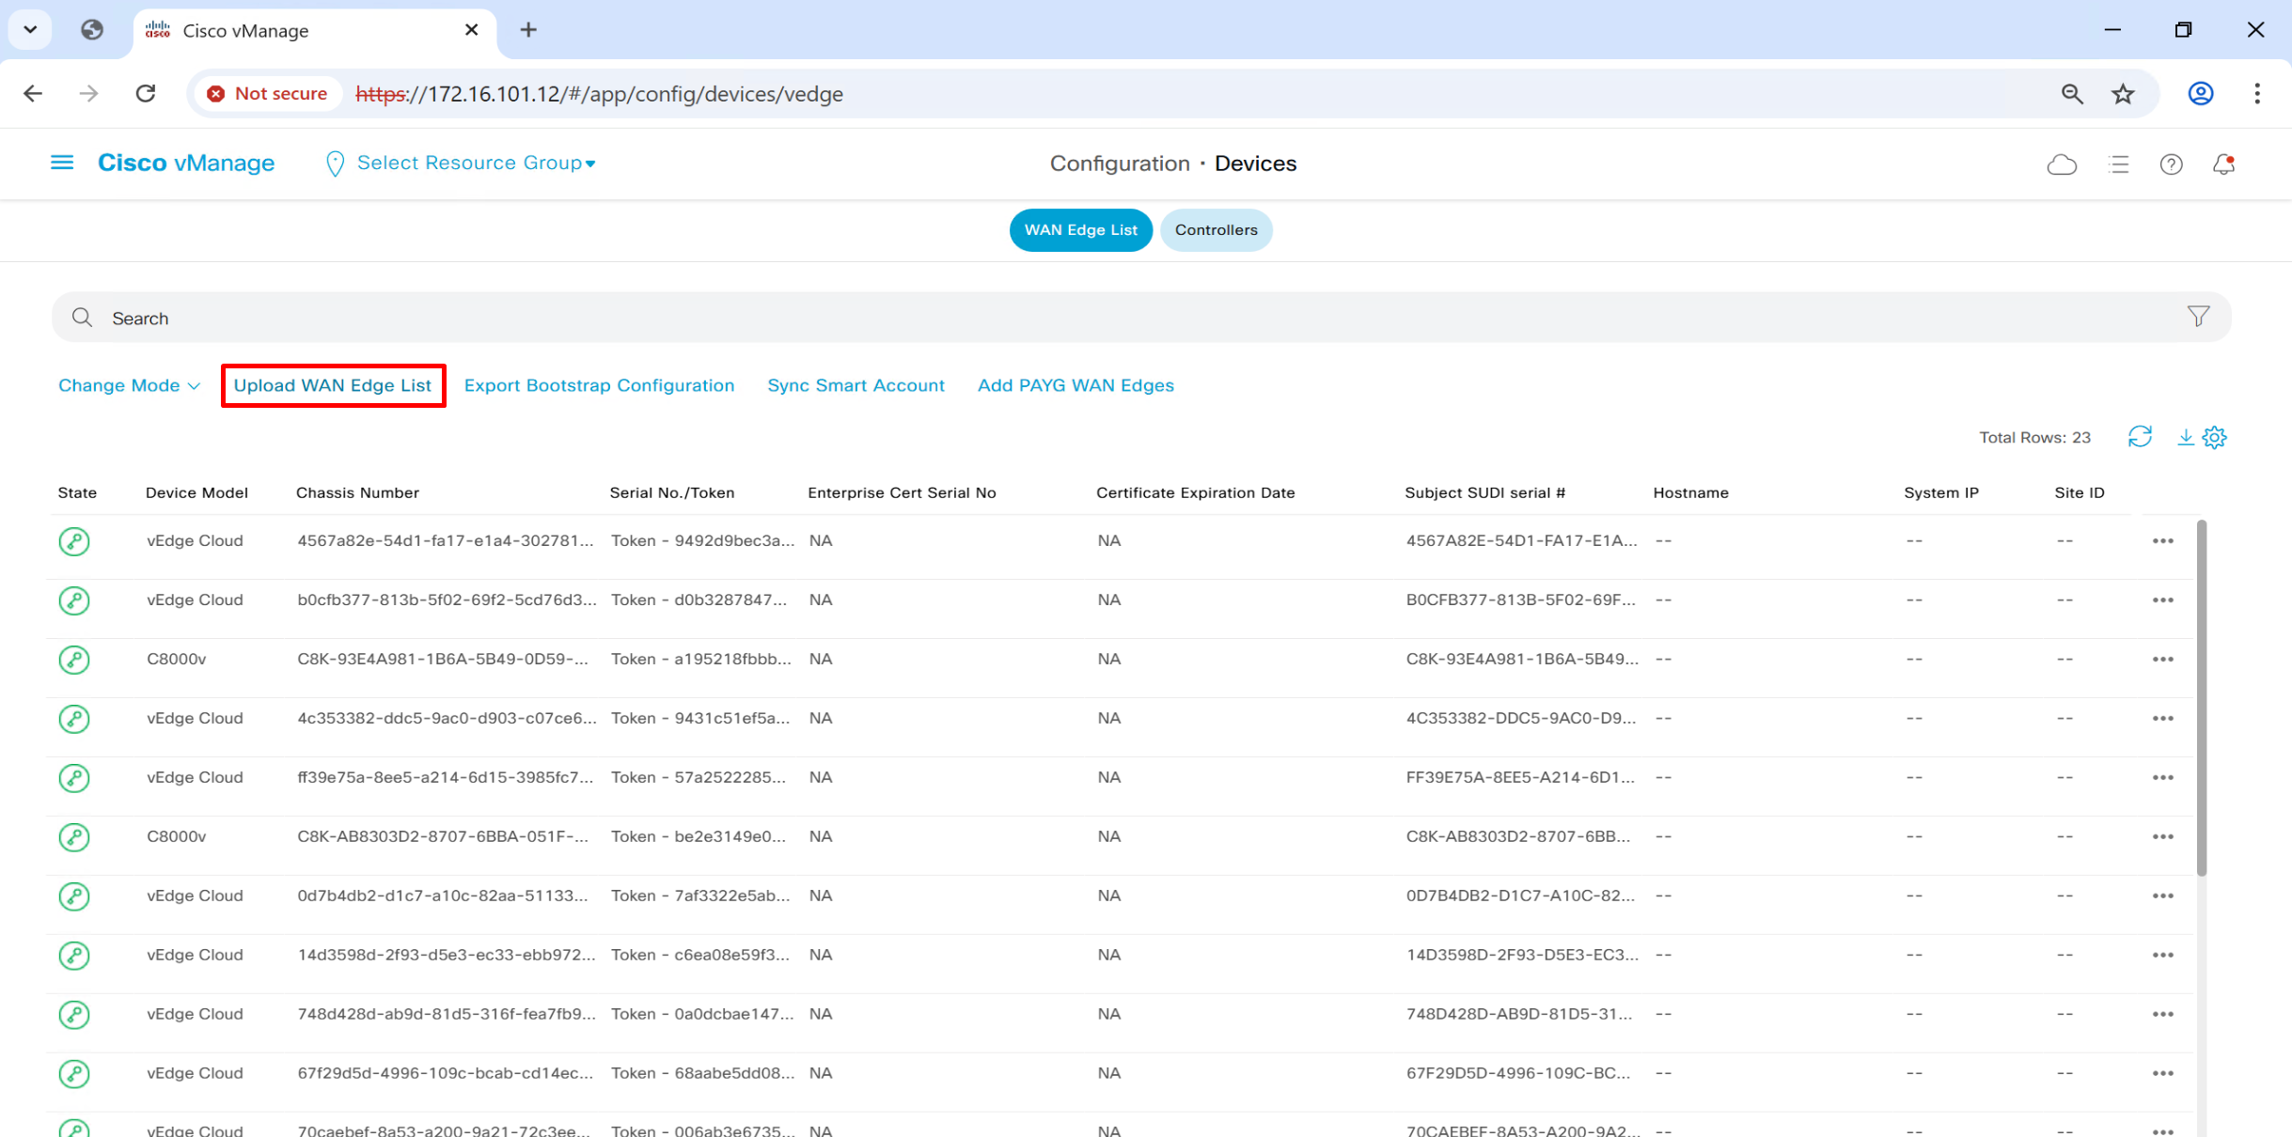Open table column settings gear

(x=2215, y=437)
